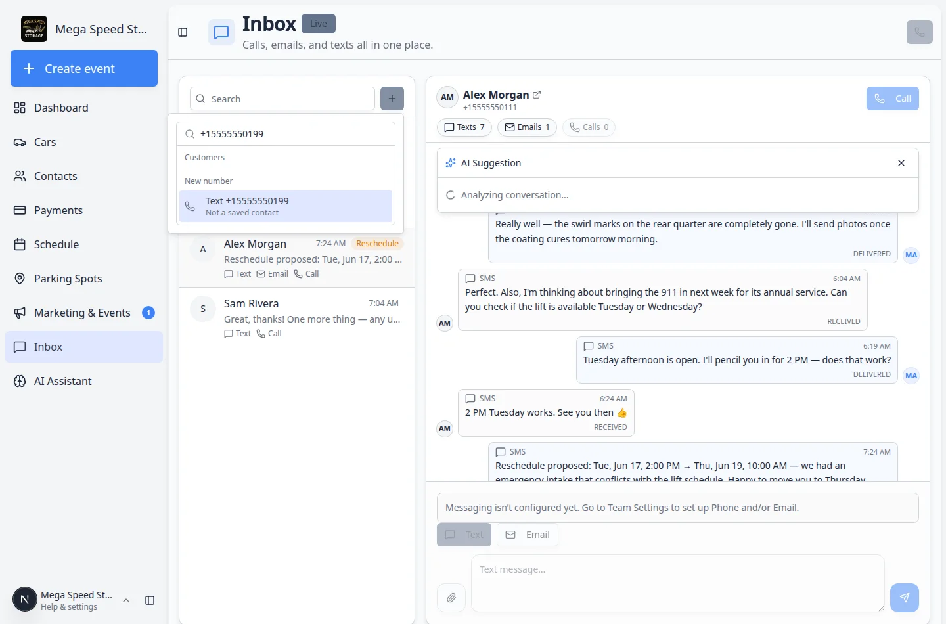Toggle the sidebar panel icon near Inbox title

coord(183,32)
